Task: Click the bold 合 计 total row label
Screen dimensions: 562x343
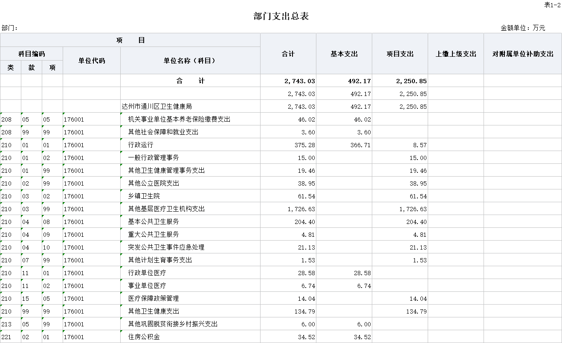Action: pyautogui.click(x=190, y=81)
